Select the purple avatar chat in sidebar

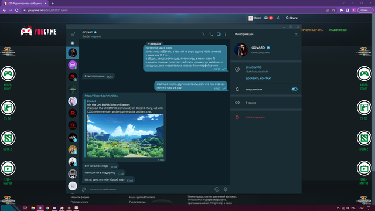[x=73, y=65]
